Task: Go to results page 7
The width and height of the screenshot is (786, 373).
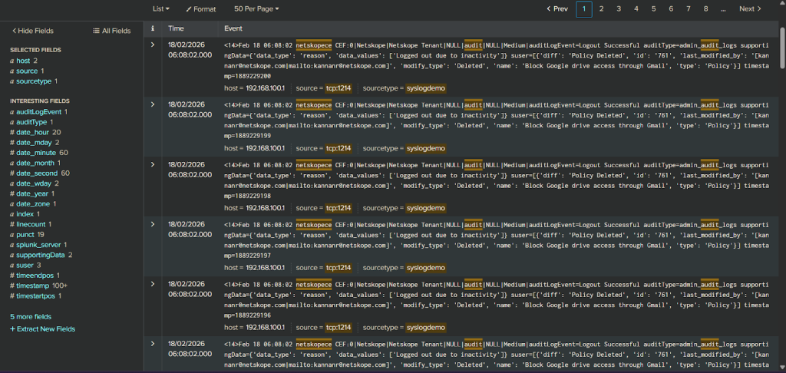Action: (x=689, y=8)
